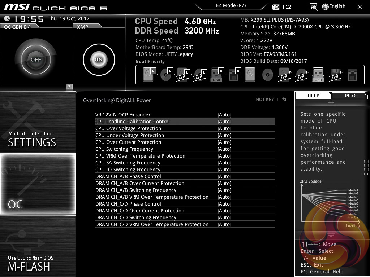Open VR 12VIN OCP Expander Auto value
Image resolution: width=370 pixels, height=277 pixels.
click(224, 115)
